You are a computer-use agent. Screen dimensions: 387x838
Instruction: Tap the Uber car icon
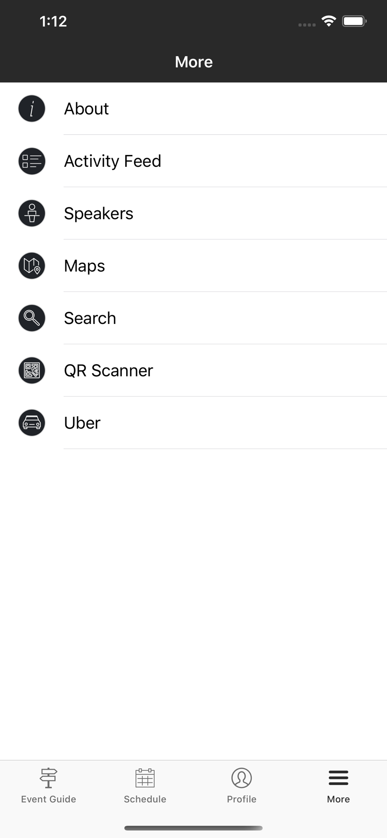point(32,423)
